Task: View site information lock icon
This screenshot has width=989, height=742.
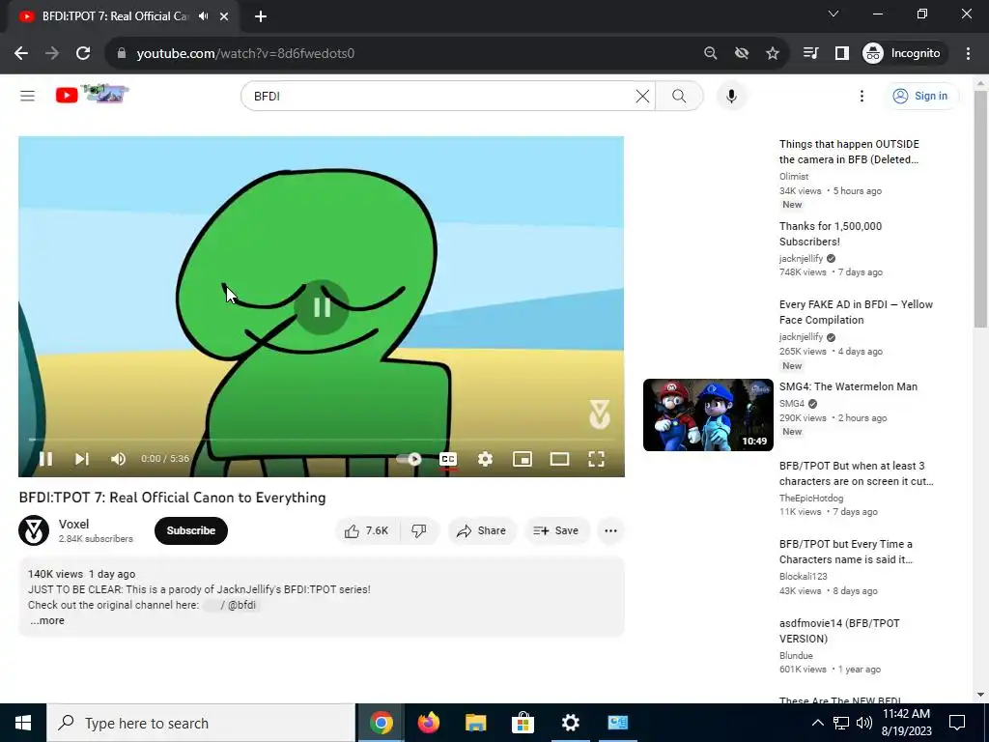Action: click(122, 53)
